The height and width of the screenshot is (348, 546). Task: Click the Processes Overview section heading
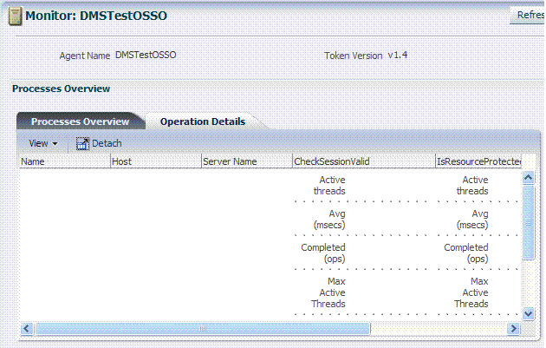tap(62, 89)
